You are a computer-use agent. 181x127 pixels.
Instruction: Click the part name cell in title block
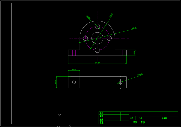coord(164,118)
